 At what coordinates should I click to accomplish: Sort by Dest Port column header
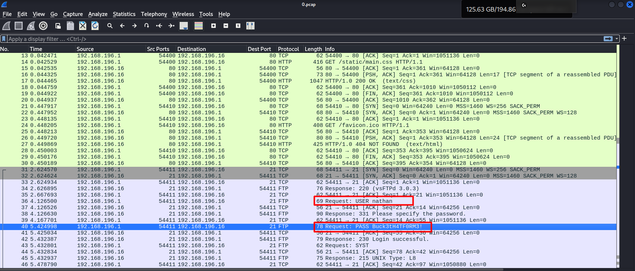click(262, 49)
